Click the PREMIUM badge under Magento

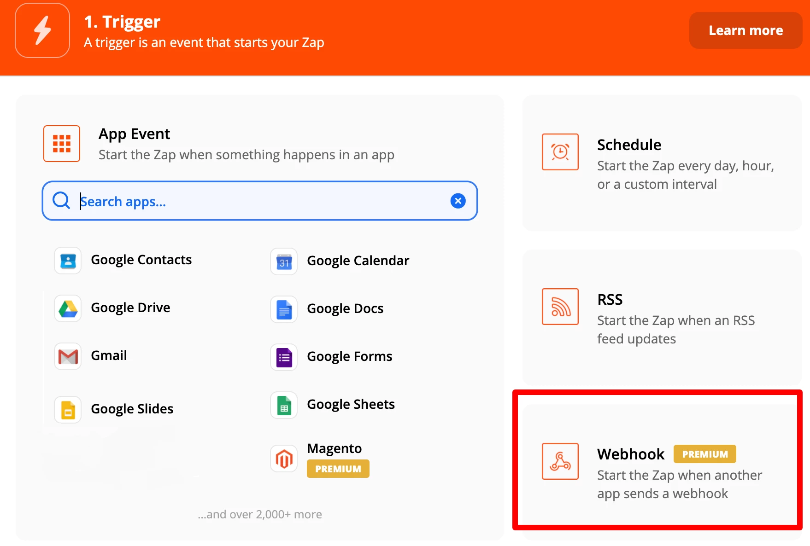tap(338, 469)
